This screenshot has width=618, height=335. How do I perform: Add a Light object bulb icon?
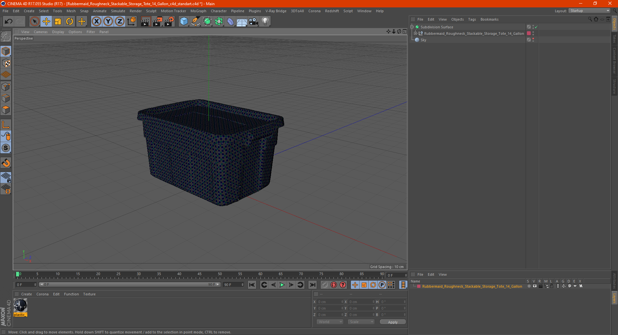(x=265, y=22)
